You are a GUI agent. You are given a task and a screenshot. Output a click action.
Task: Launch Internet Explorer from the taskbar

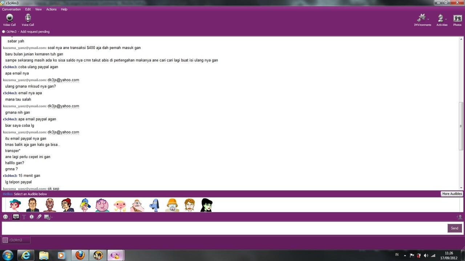[x=26, y=255]
